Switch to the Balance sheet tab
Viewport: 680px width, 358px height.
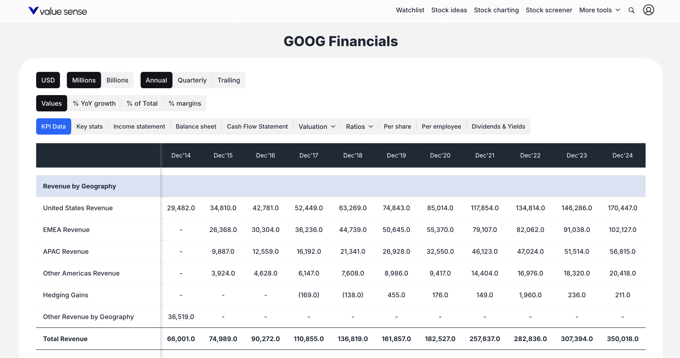pos(196,126)
